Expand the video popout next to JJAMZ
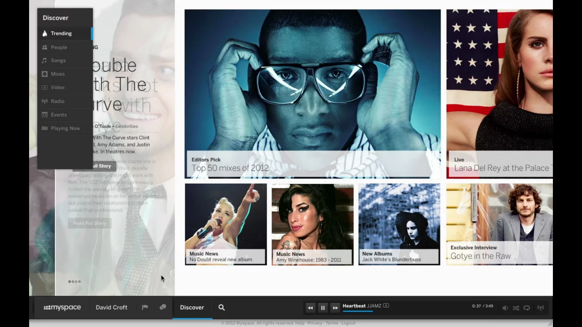Screen dimensions: 582x327 point(385,306)
